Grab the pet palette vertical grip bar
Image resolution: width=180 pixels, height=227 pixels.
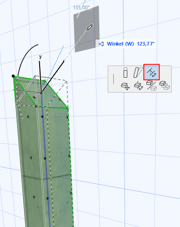[x=114, y=79]
